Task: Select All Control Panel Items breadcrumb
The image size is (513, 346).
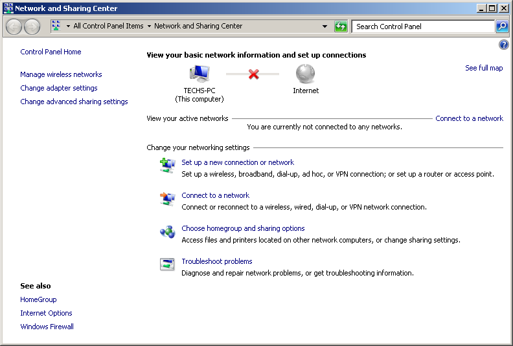Action: click(x=108, y=26)
